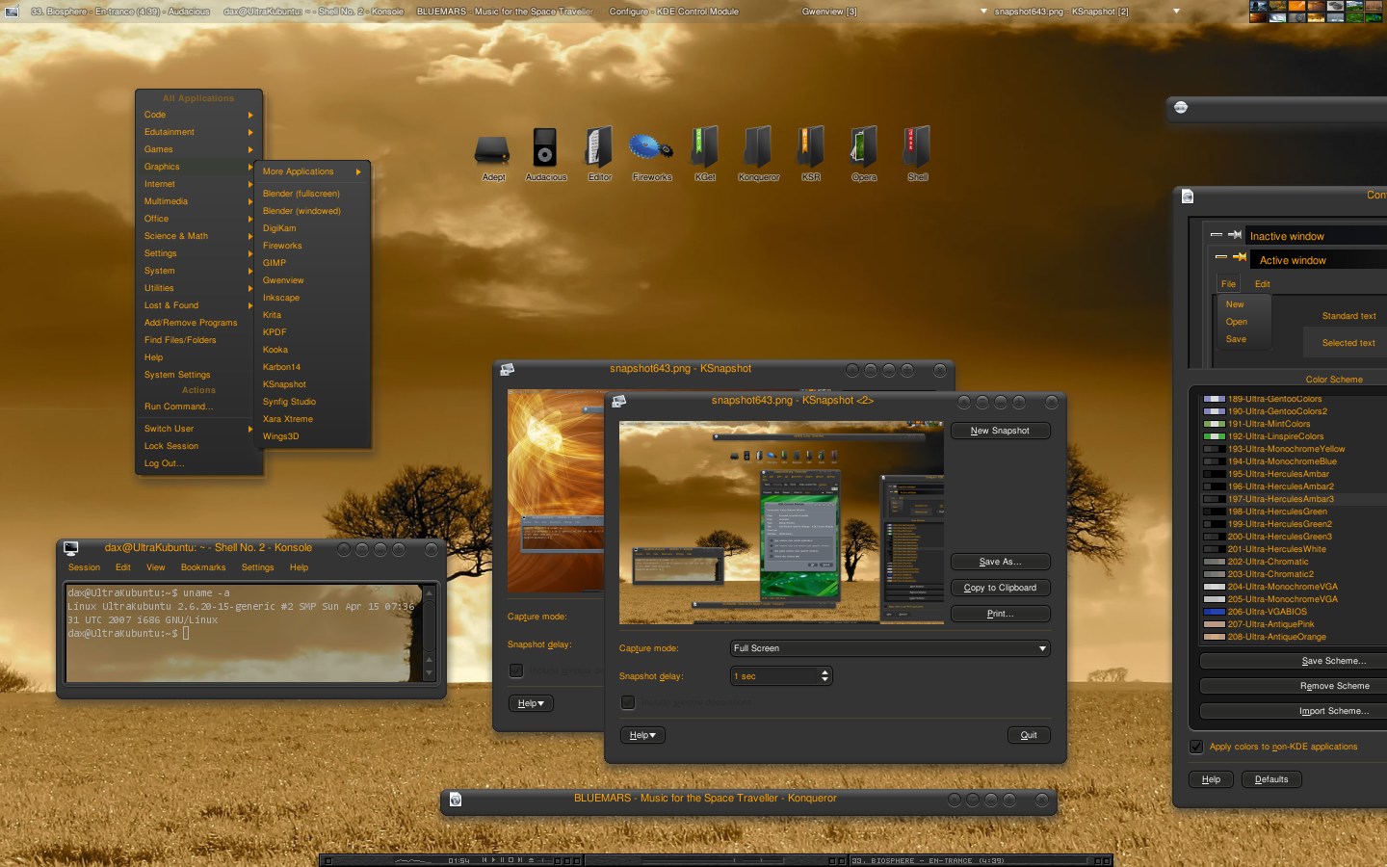Switch to Gwenview [3] in the taskbar

(x=829, y=12)
